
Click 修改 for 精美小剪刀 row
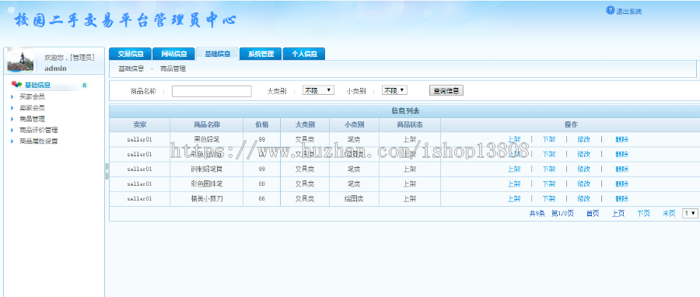[x=583, y=199]
